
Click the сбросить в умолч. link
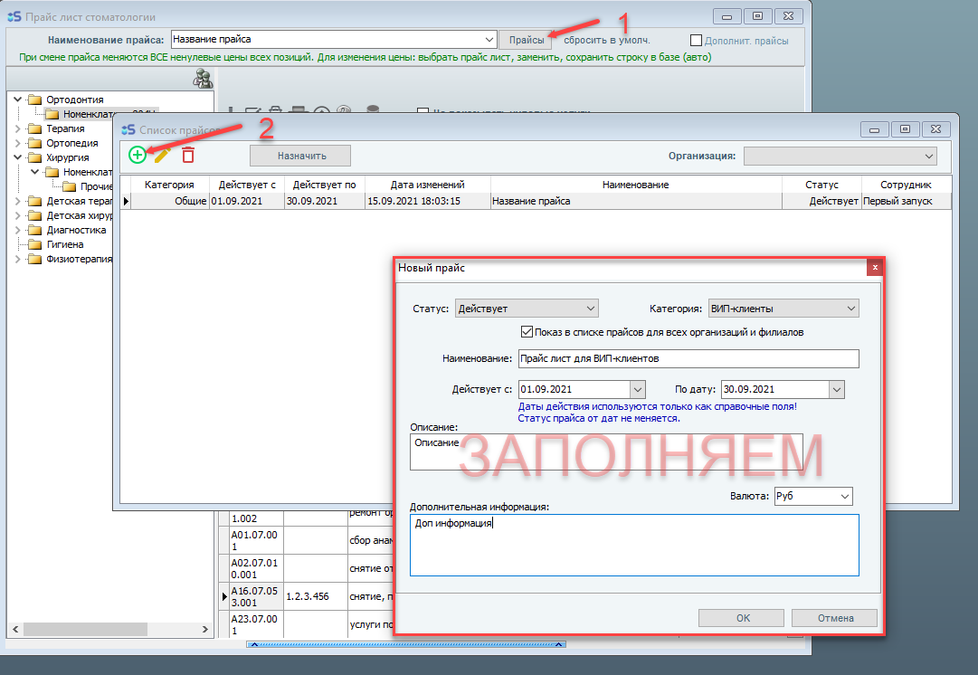[606, 40]
